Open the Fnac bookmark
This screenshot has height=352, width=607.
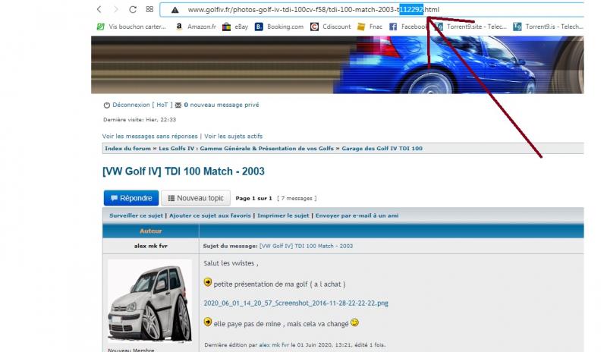coord(376,27)
